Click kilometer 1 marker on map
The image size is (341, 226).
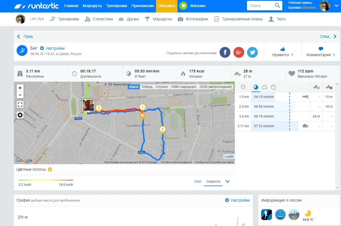coord(142,107)
